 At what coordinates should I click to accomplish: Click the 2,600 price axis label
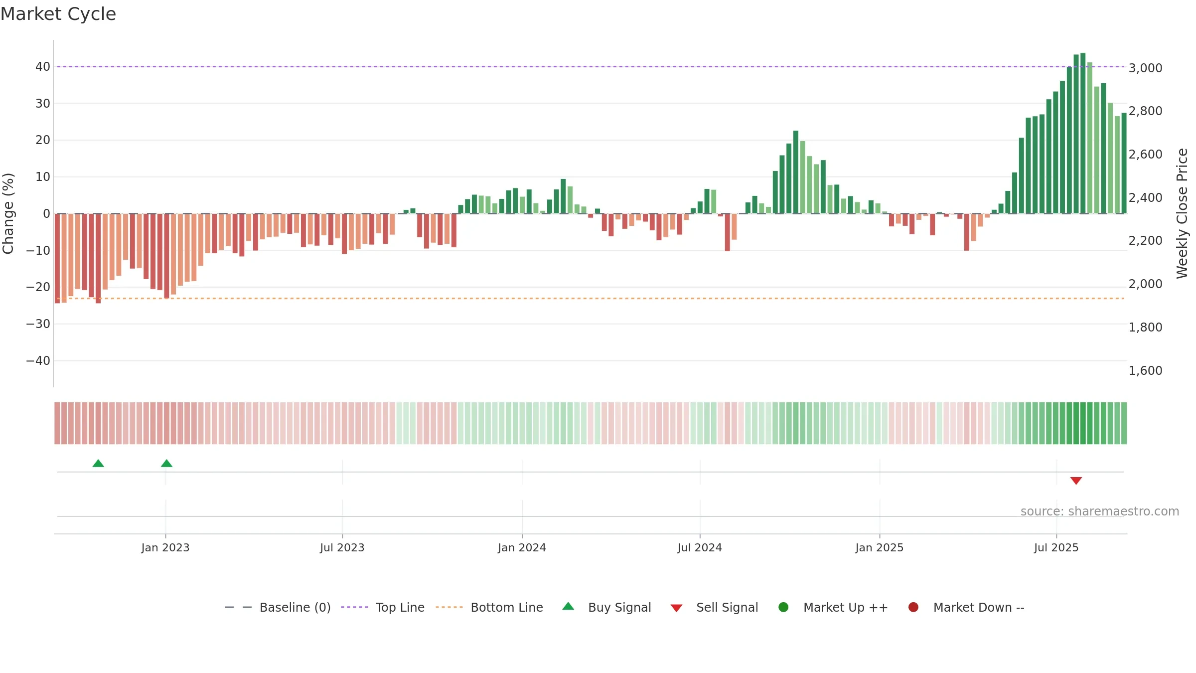1146,155
